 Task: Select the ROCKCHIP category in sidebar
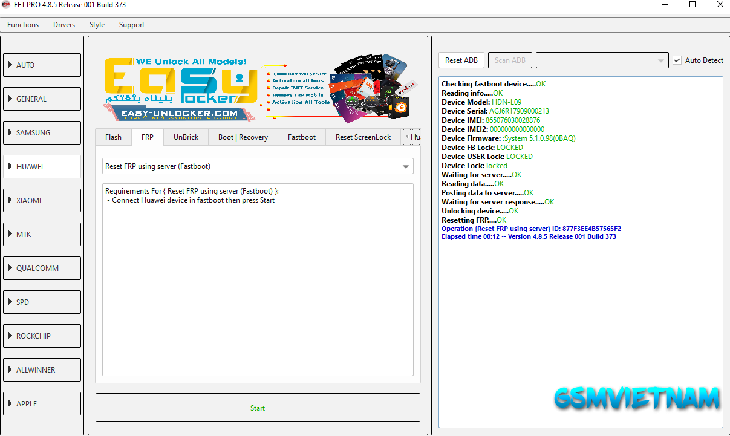(x=42, y=336)
